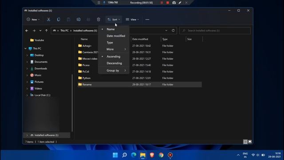Sort by the Name column header
This screenshot has width=284, height=160.
click(x=84, y=39)
